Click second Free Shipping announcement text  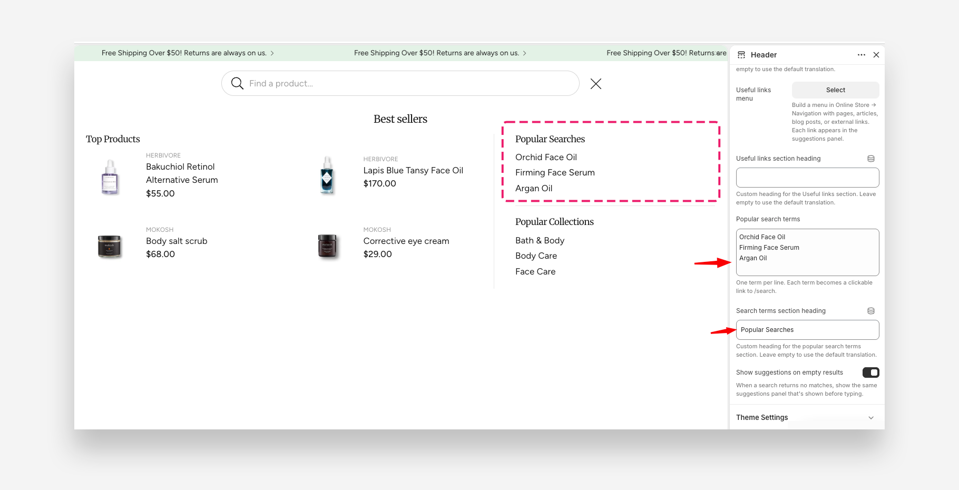coord(436,53)
